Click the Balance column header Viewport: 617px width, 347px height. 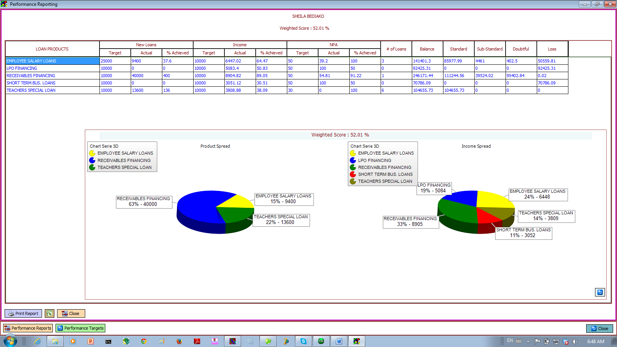click(427, 49)
